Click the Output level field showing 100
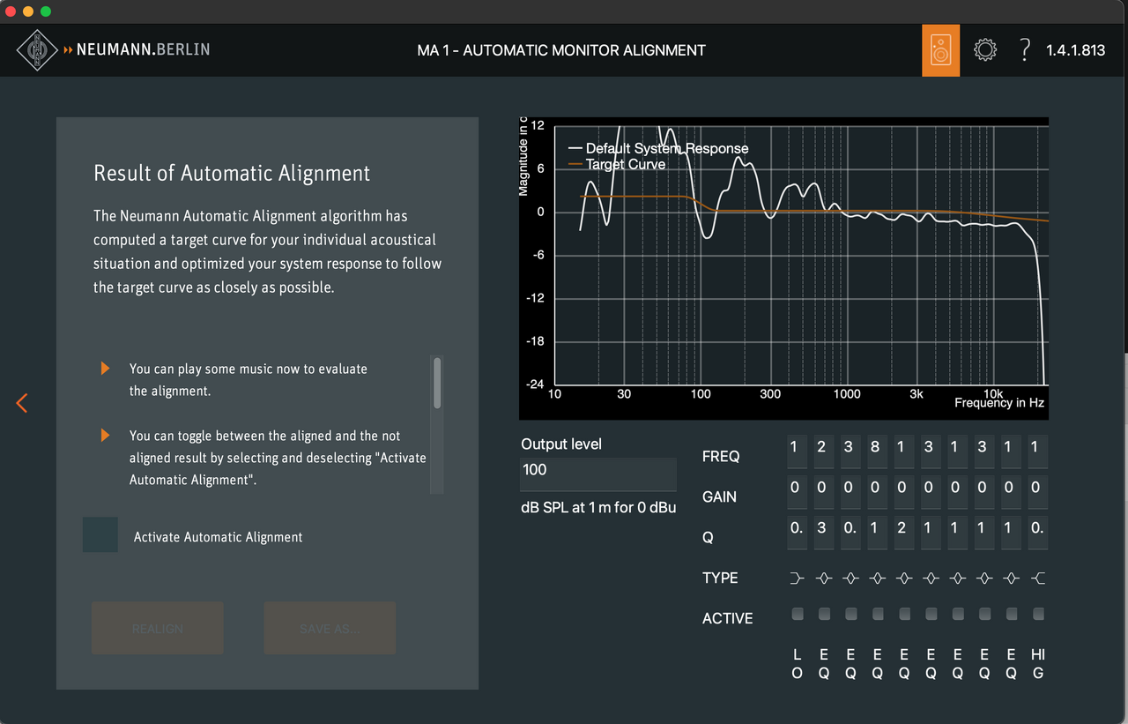The image size is (1128, 724). [598, 474]
